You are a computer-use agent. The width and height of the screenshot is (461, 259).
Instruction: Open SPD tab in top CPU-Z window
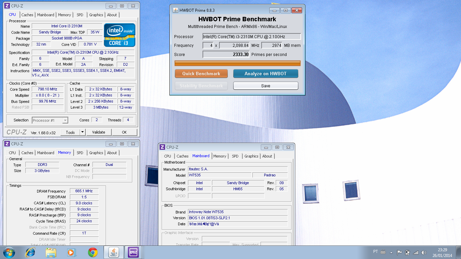click(x=80, y=15)
